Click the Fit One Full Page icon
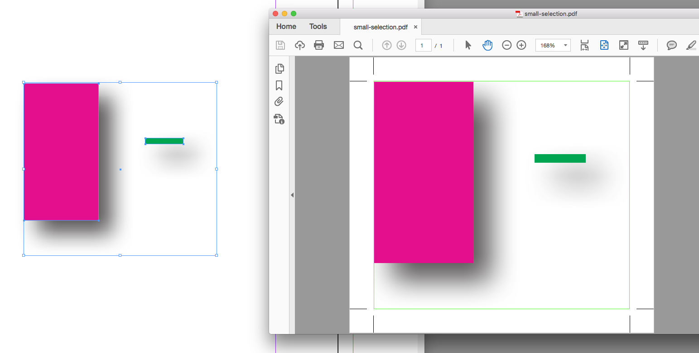699x353 pixels. (x=604, y=45)
